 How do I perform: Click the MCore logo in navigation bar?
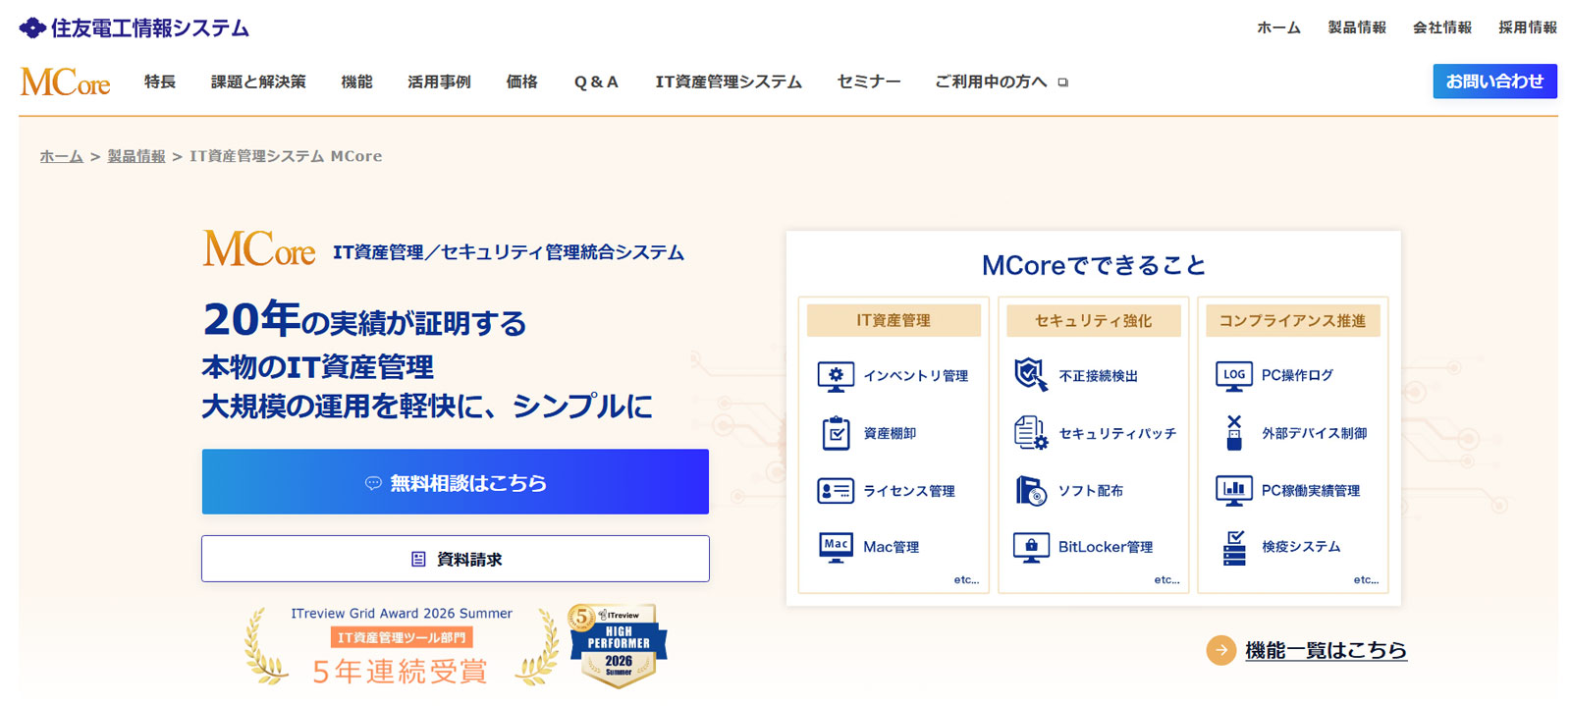pyautogui.click(x=66, y=81)
